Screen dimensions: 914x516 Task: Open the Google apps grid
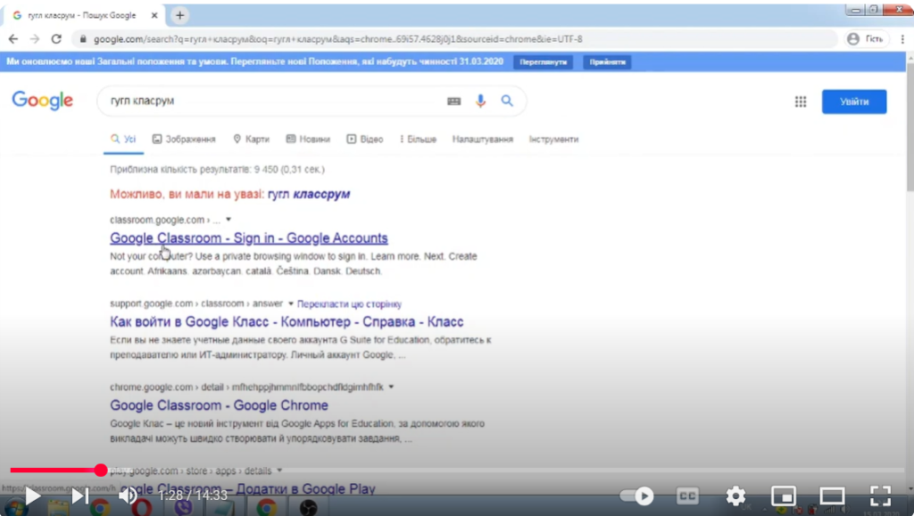pos(801,102)
